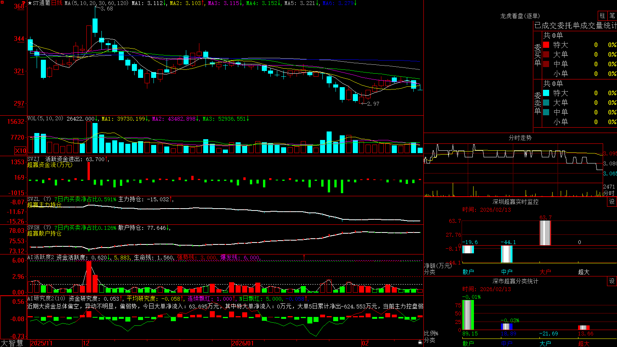
Task: Click the red 特大 buy order swatch
Action: coord(546,45)
